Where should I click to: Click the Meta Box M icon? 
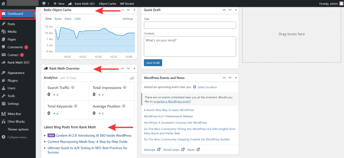3,114
